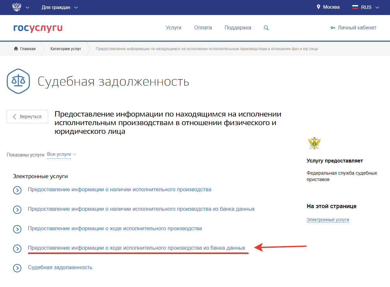This screenshot has width=390, height=287.
Task: Click the search magnifier icon
Action: (266, 28)
